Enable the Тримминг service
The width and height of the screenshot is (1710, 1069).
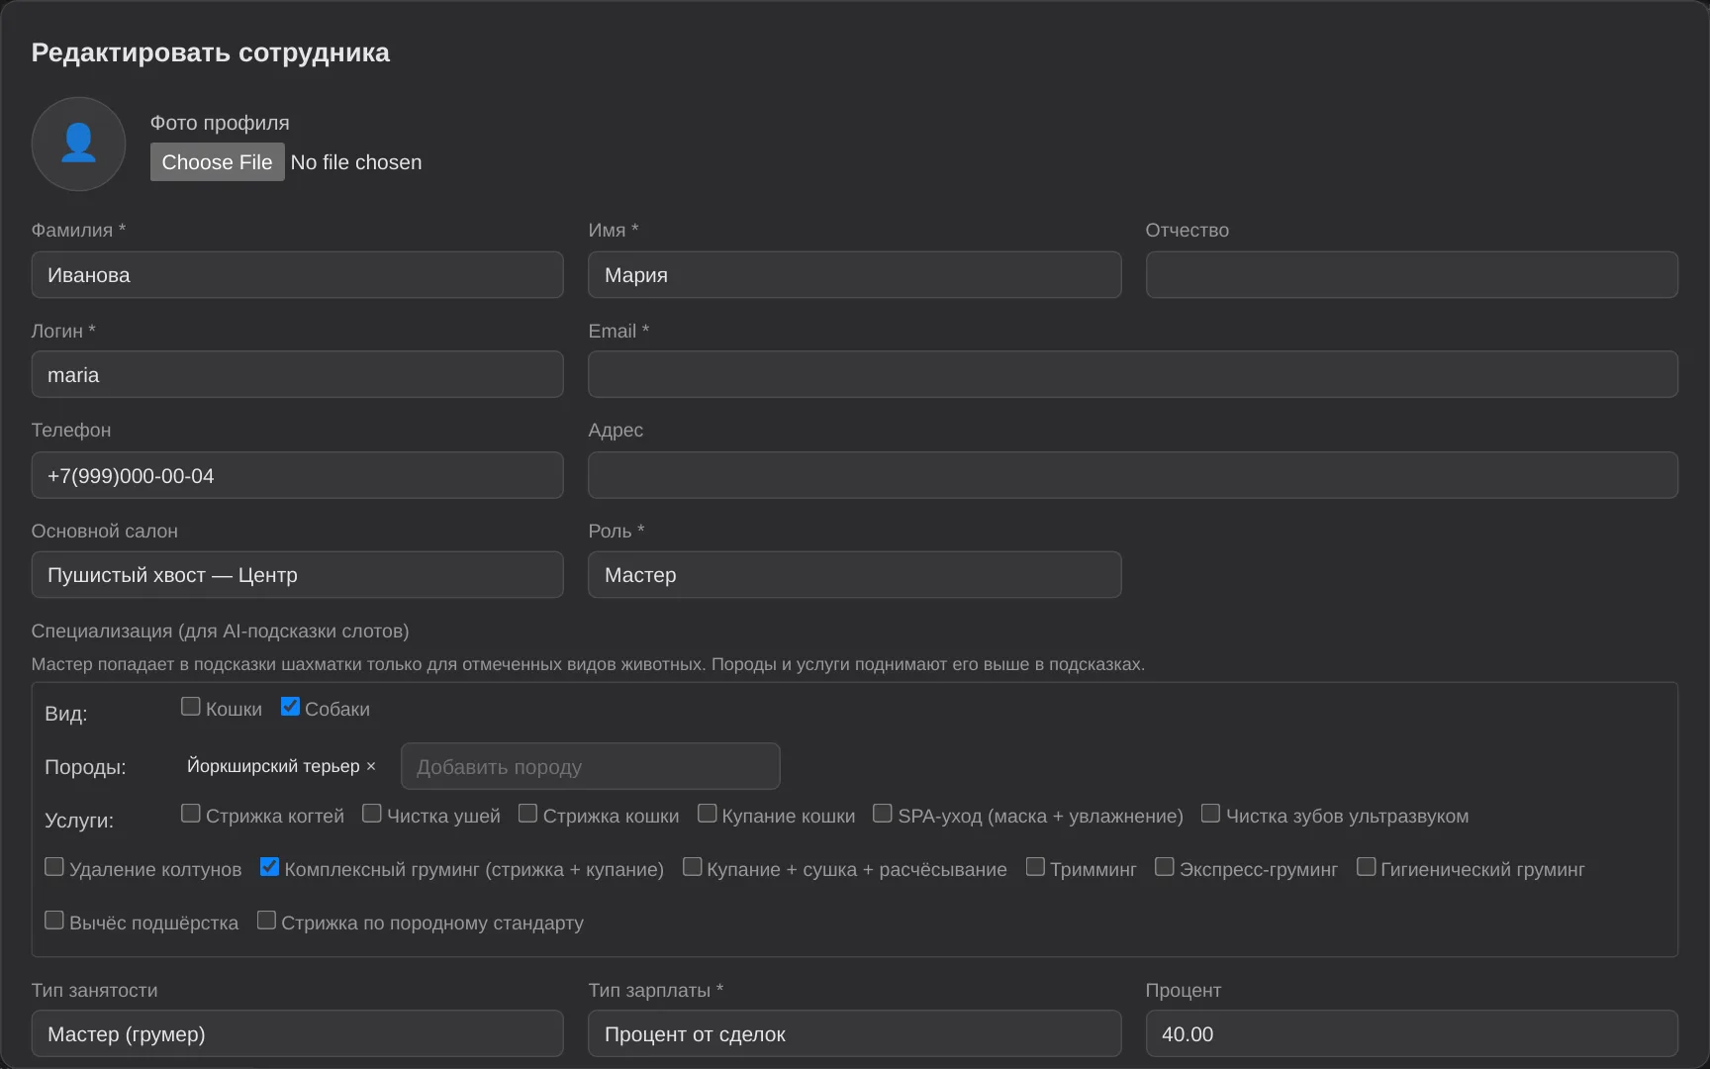1035,867
